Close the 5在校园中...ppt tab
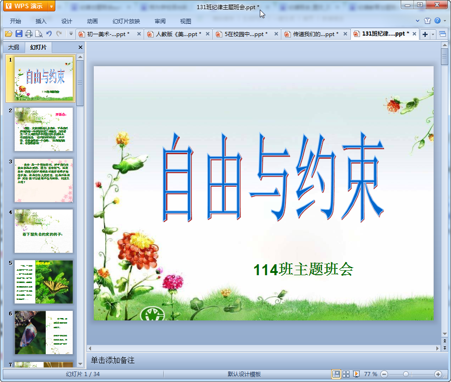Viewport: 451px width, 382px height. [x=276, y=34]
